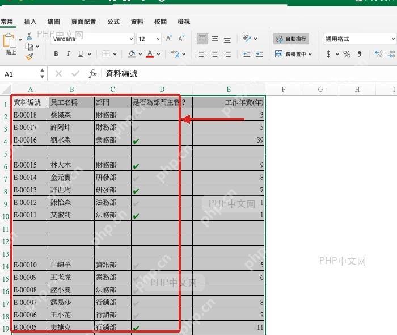The height and width of the screenshot is (335, 397).
Task: Open underline style dropdown arrow
Action: coord(90,54)
